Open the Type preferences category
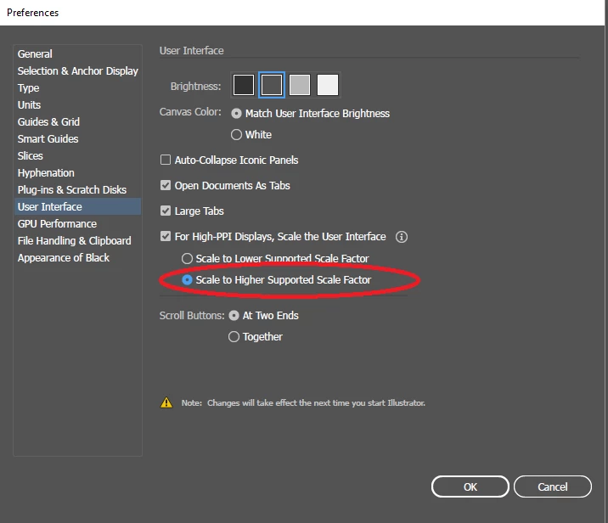This screenshot has width=608, height=523. [x=77, y=88]
